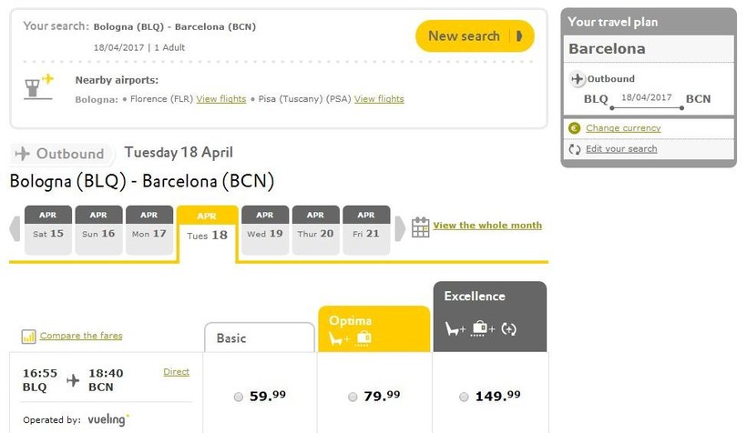Open the Basic fare column header
747x433 pixels.
(x=260, y=337)
